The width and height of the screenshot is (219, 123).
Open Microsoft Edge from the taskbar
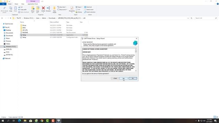(x=20, y=121)
